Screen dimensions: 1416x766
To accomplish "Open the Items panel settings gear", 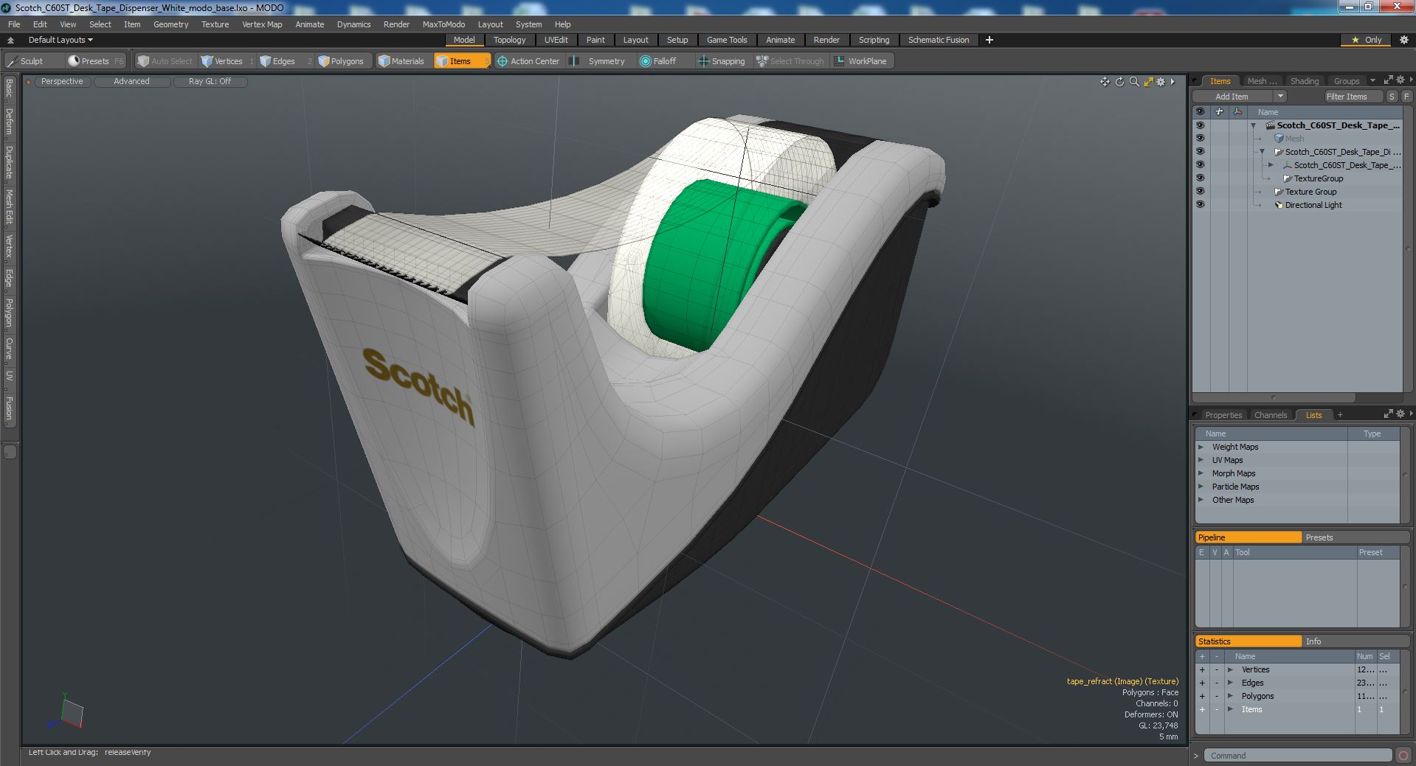I will coord(1401,80).
